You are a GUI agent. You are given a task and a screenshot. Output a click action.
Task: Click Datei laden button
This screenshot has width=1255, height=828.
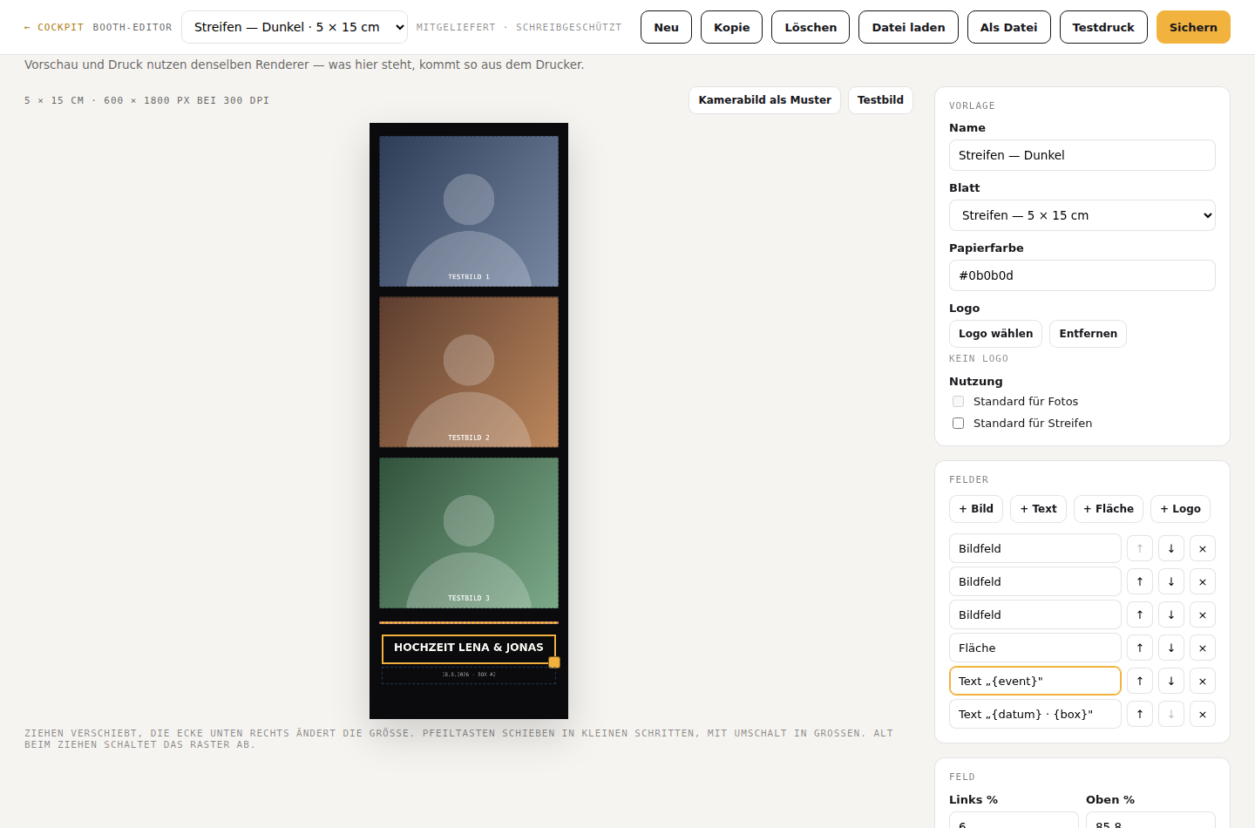pyautogui.click(x=908, y=27)
